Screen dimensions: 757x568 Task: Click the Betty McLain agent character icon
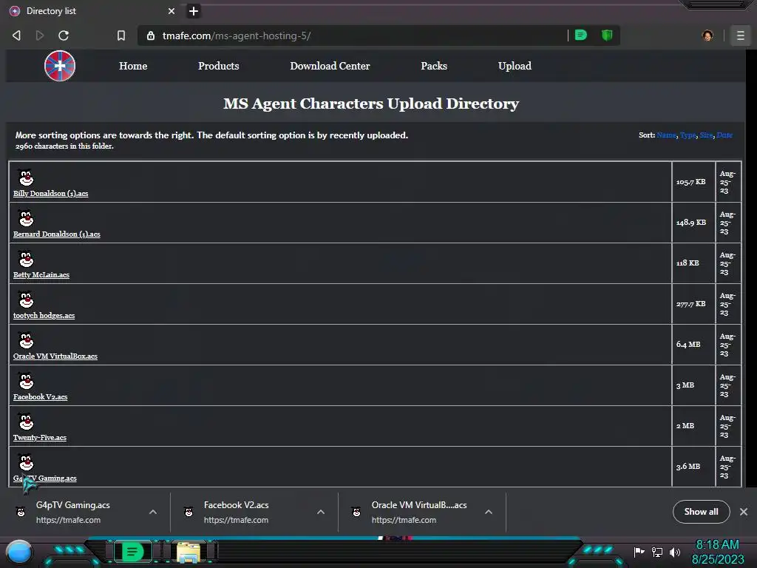[26, 259]
